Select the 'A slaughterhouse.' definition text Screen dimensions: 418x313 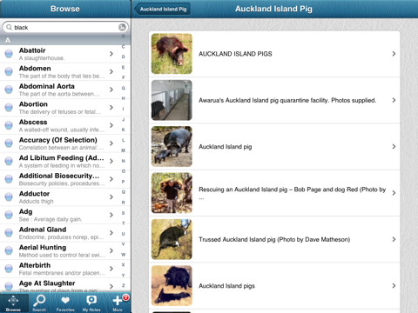pyautogui.click(x=42, y=58)
